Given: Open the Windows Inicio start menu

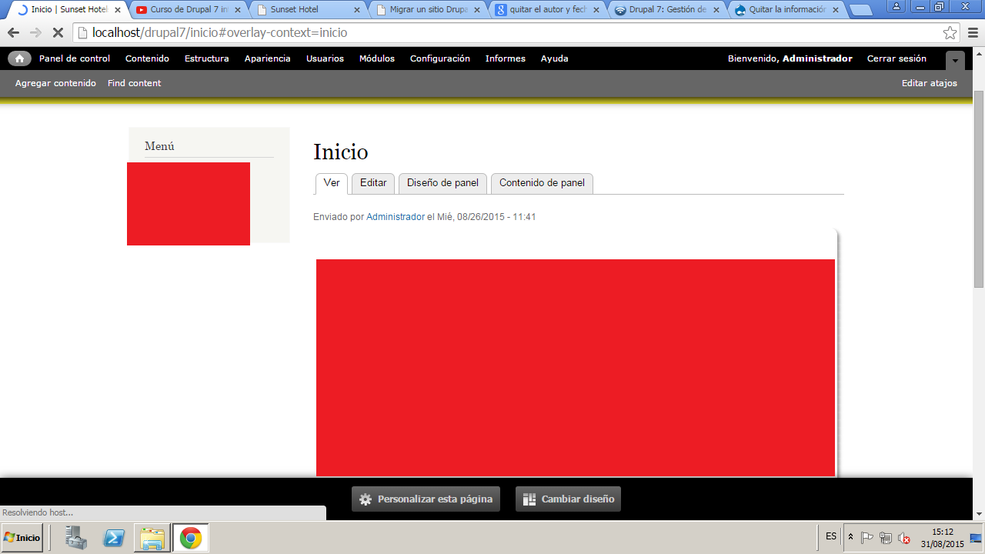Looking at the screenshot, I should [22, 538].
